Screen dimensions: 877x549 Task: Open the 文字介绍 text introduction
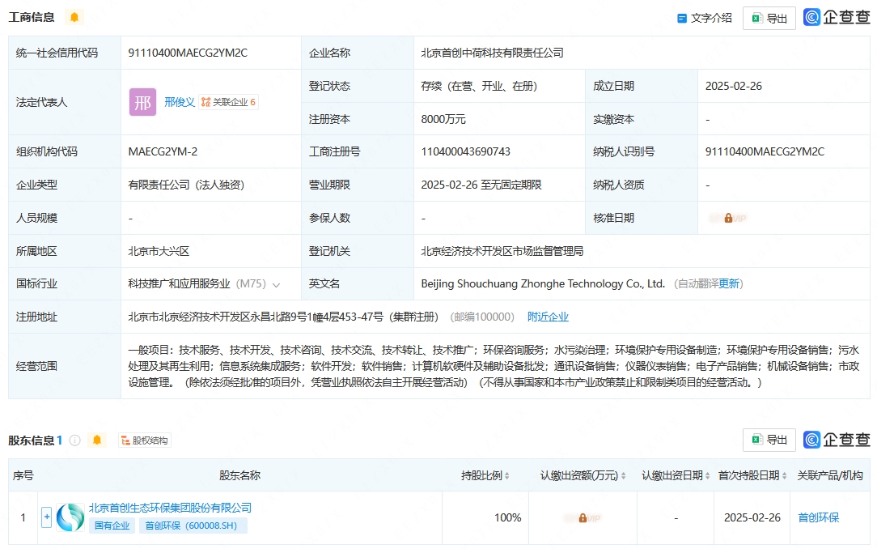705,18
